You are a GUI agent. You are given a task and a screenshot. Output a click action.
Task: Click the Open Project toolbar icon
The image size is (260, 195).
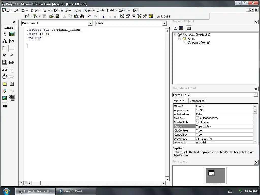pyautogui.click(x=51, y=16)
